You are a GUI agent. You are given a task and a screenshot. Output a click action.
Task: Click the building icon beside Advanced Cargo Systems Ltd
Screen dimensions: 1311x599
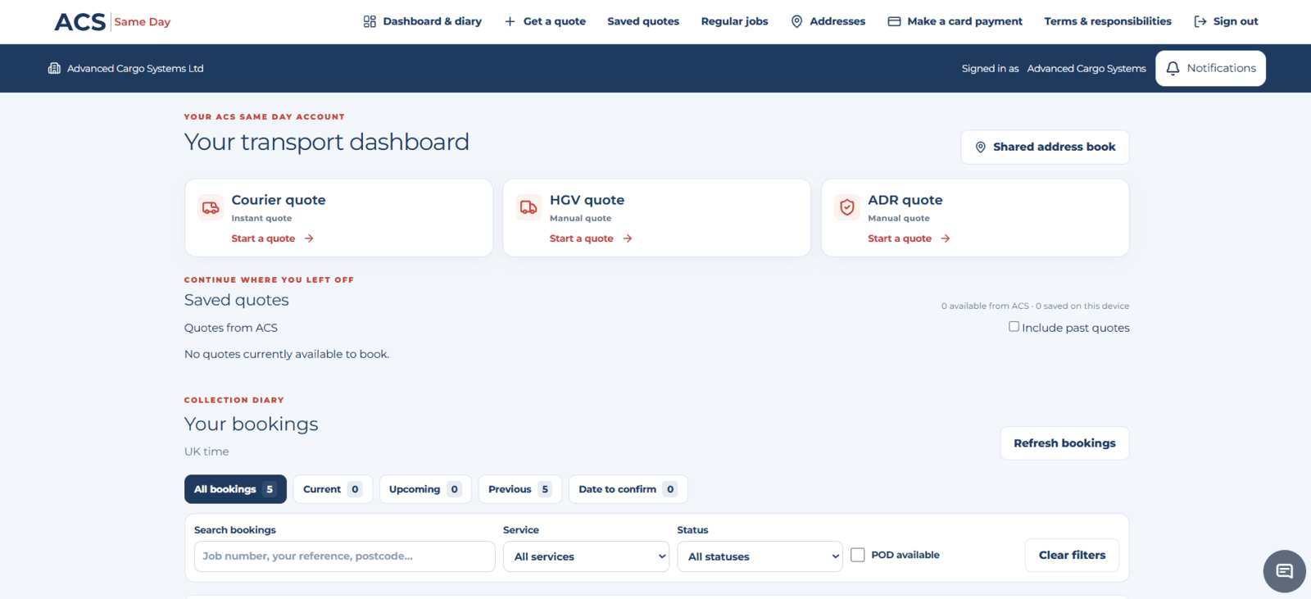pos(54,68)
